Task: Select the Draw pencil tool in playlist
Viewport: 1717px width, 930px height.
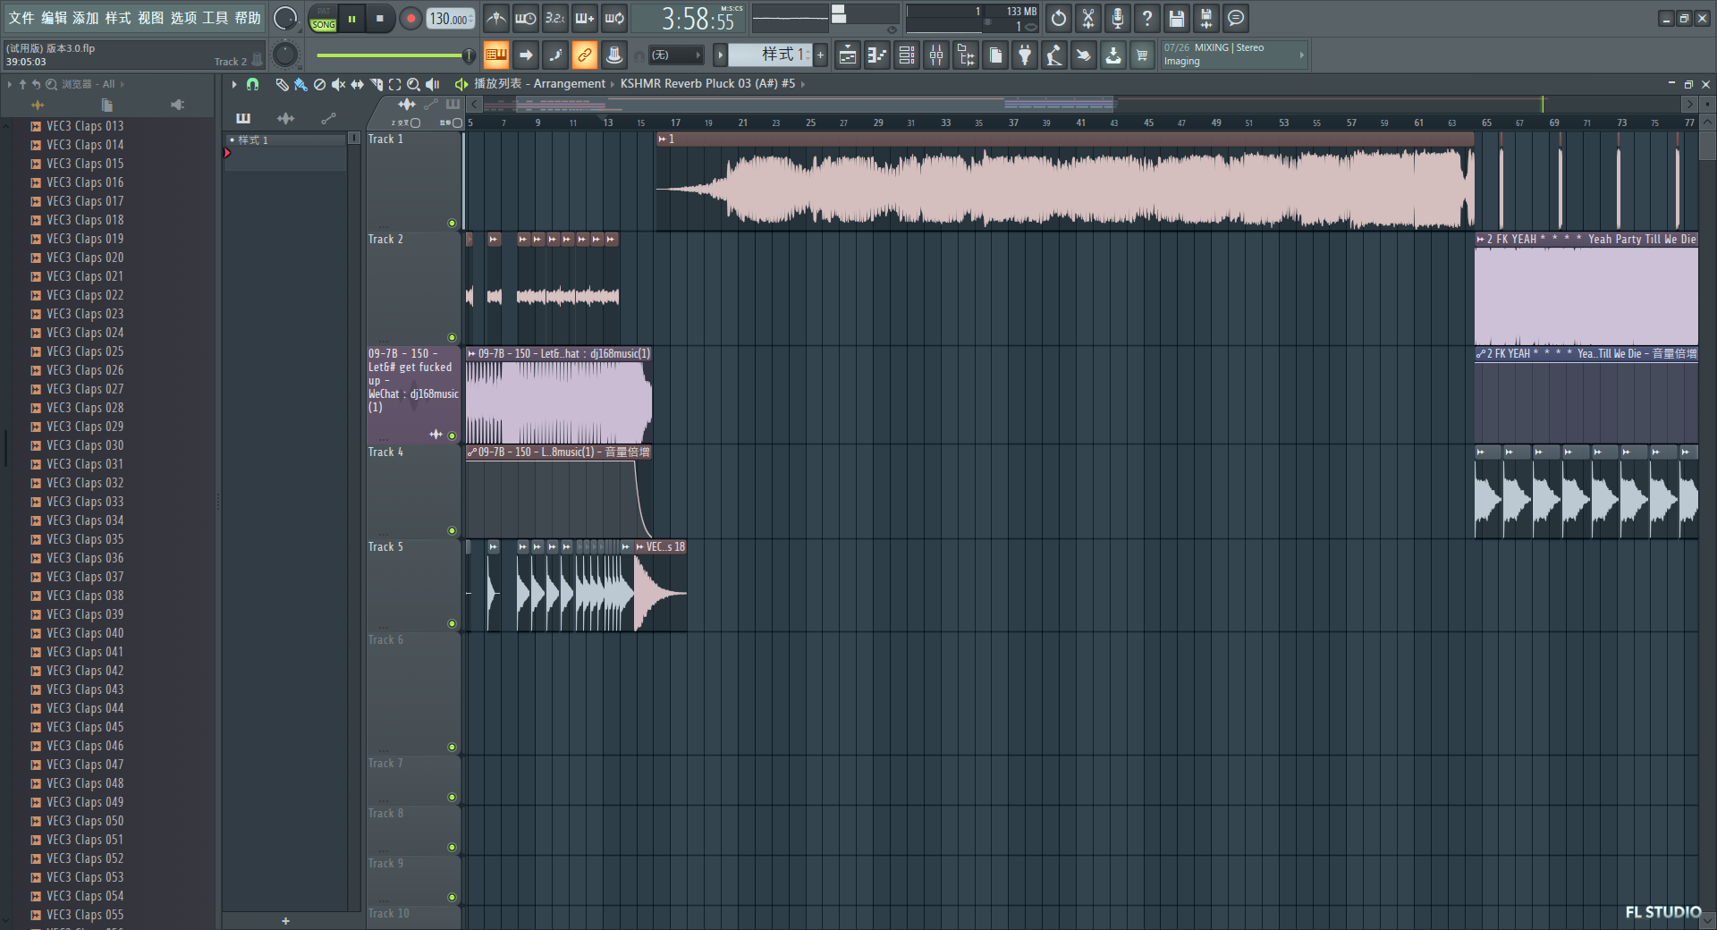Action: tap(282, 84)
